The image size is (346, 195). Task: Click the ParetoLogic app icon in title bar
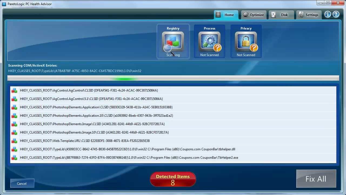4,4
